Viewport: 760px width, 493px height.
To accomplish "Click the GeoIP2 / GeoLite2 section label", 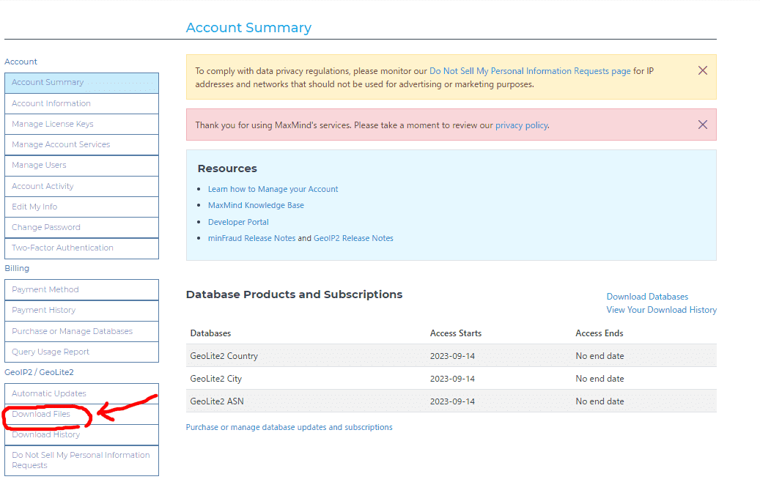I will [x=40, y=372].
